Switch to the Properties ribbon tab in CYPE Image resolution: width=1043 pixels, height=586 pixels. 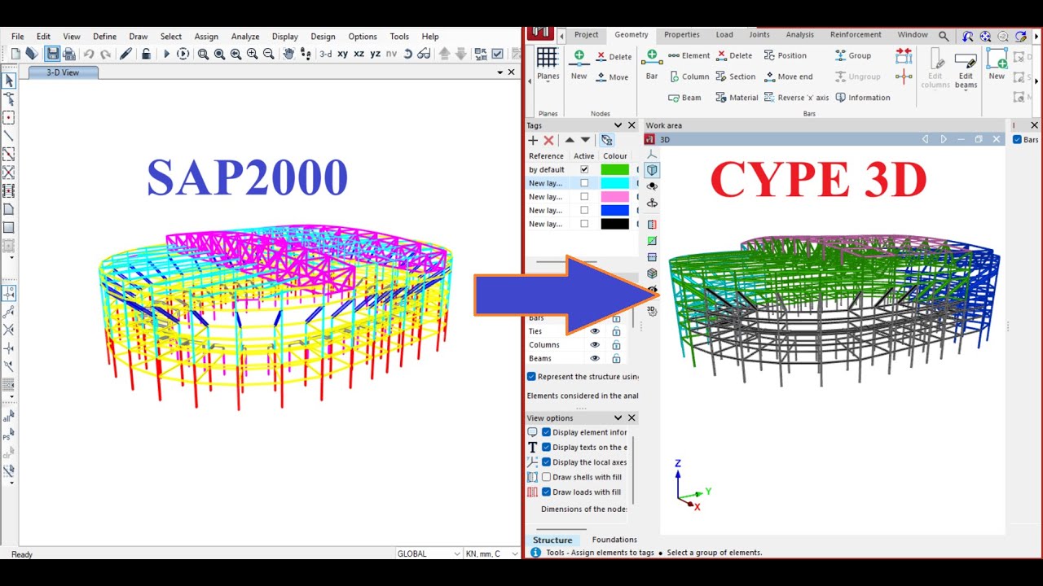pyautogui.click(x=681, y=35)
